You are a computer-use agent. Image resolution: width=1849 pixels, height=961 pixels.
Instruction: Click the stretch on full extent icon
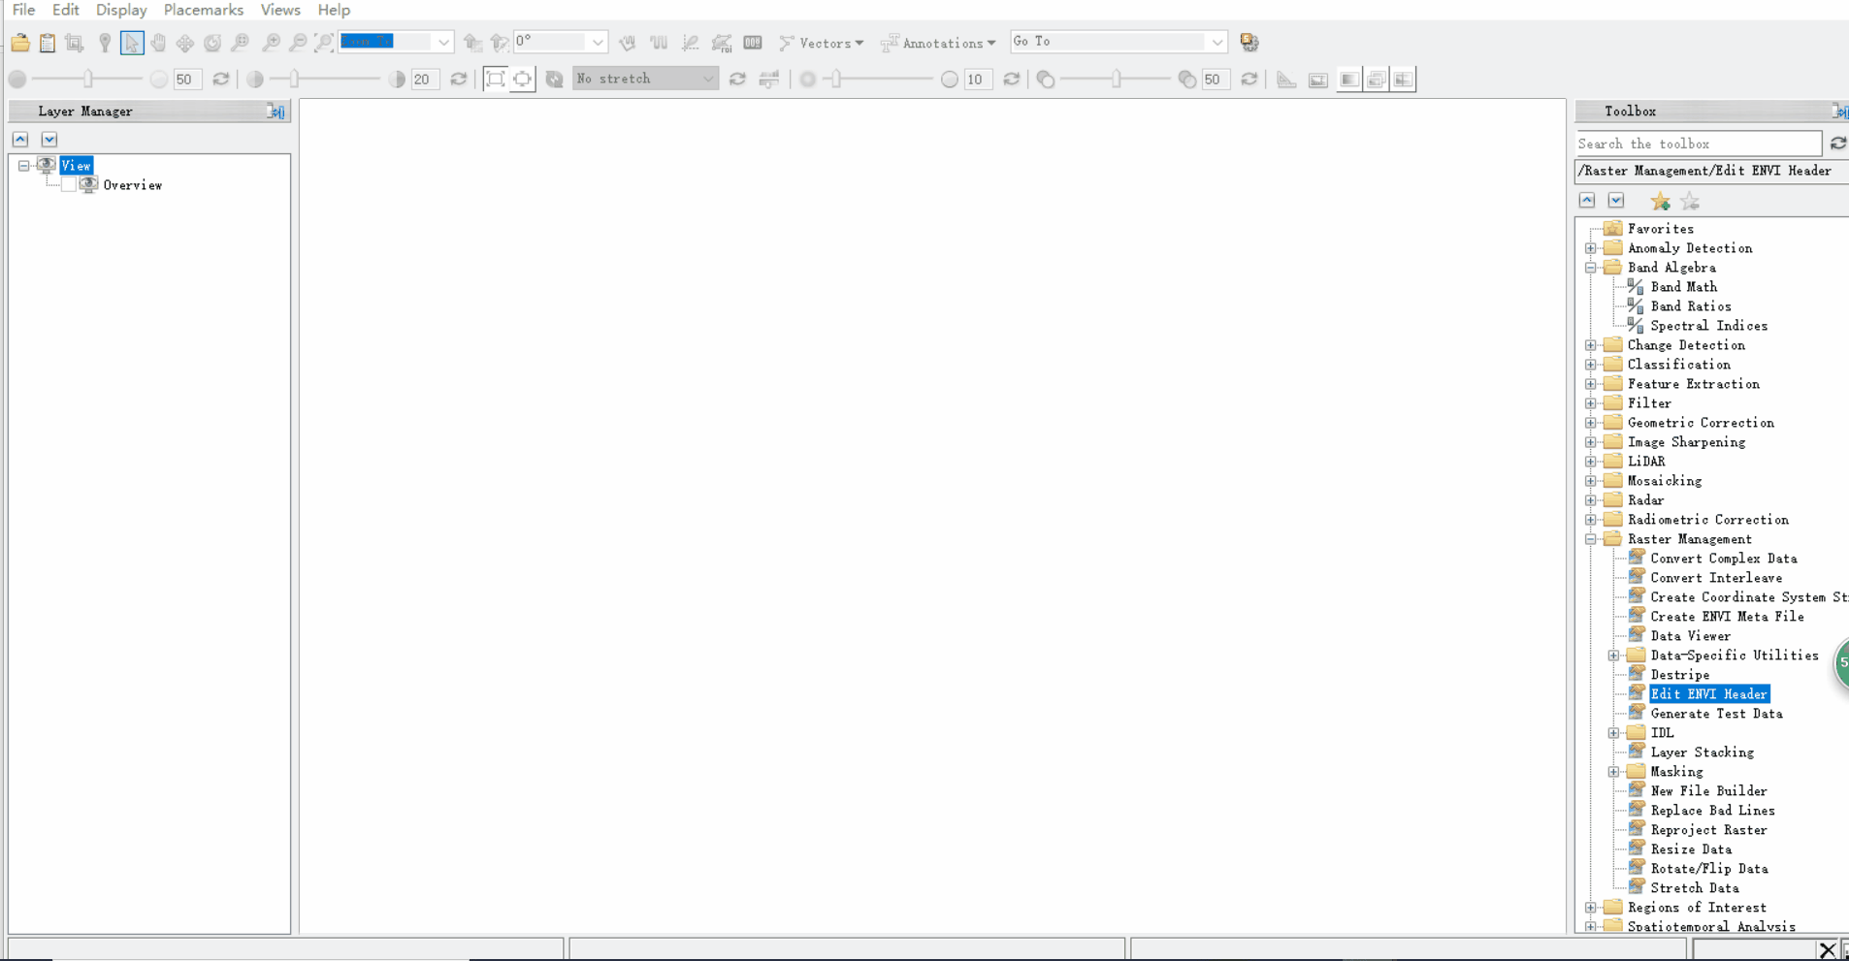[495, 80]
